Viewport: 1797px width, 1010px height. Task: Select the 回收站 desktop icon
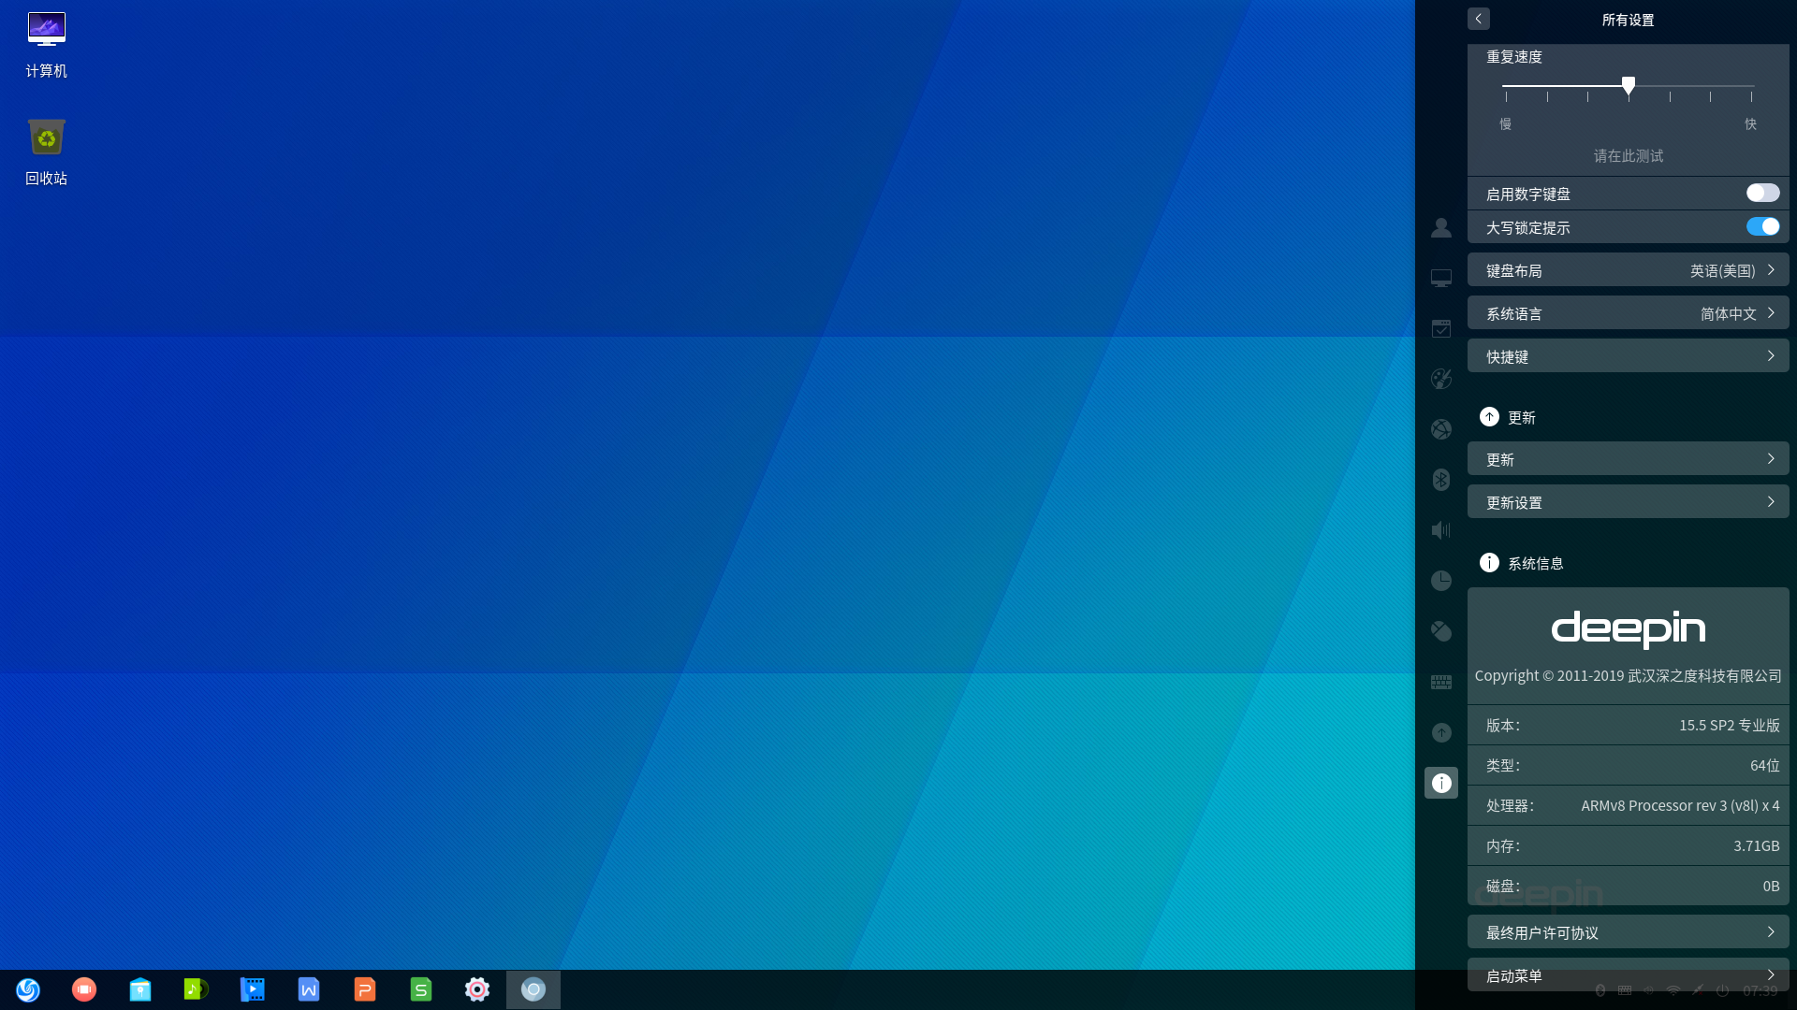tap(46, 152)
